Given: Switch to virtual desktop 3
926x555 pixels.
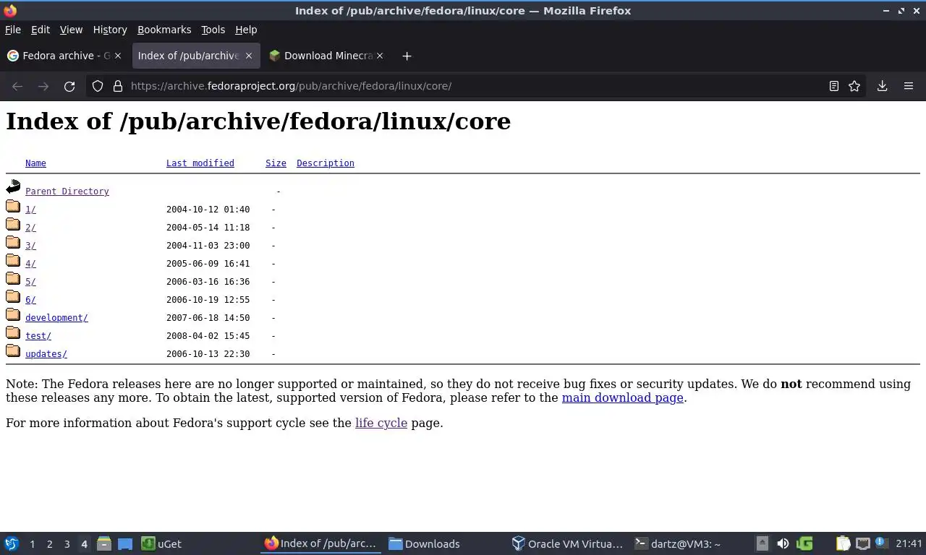Looking at the screenshot, I should (67, 543).
